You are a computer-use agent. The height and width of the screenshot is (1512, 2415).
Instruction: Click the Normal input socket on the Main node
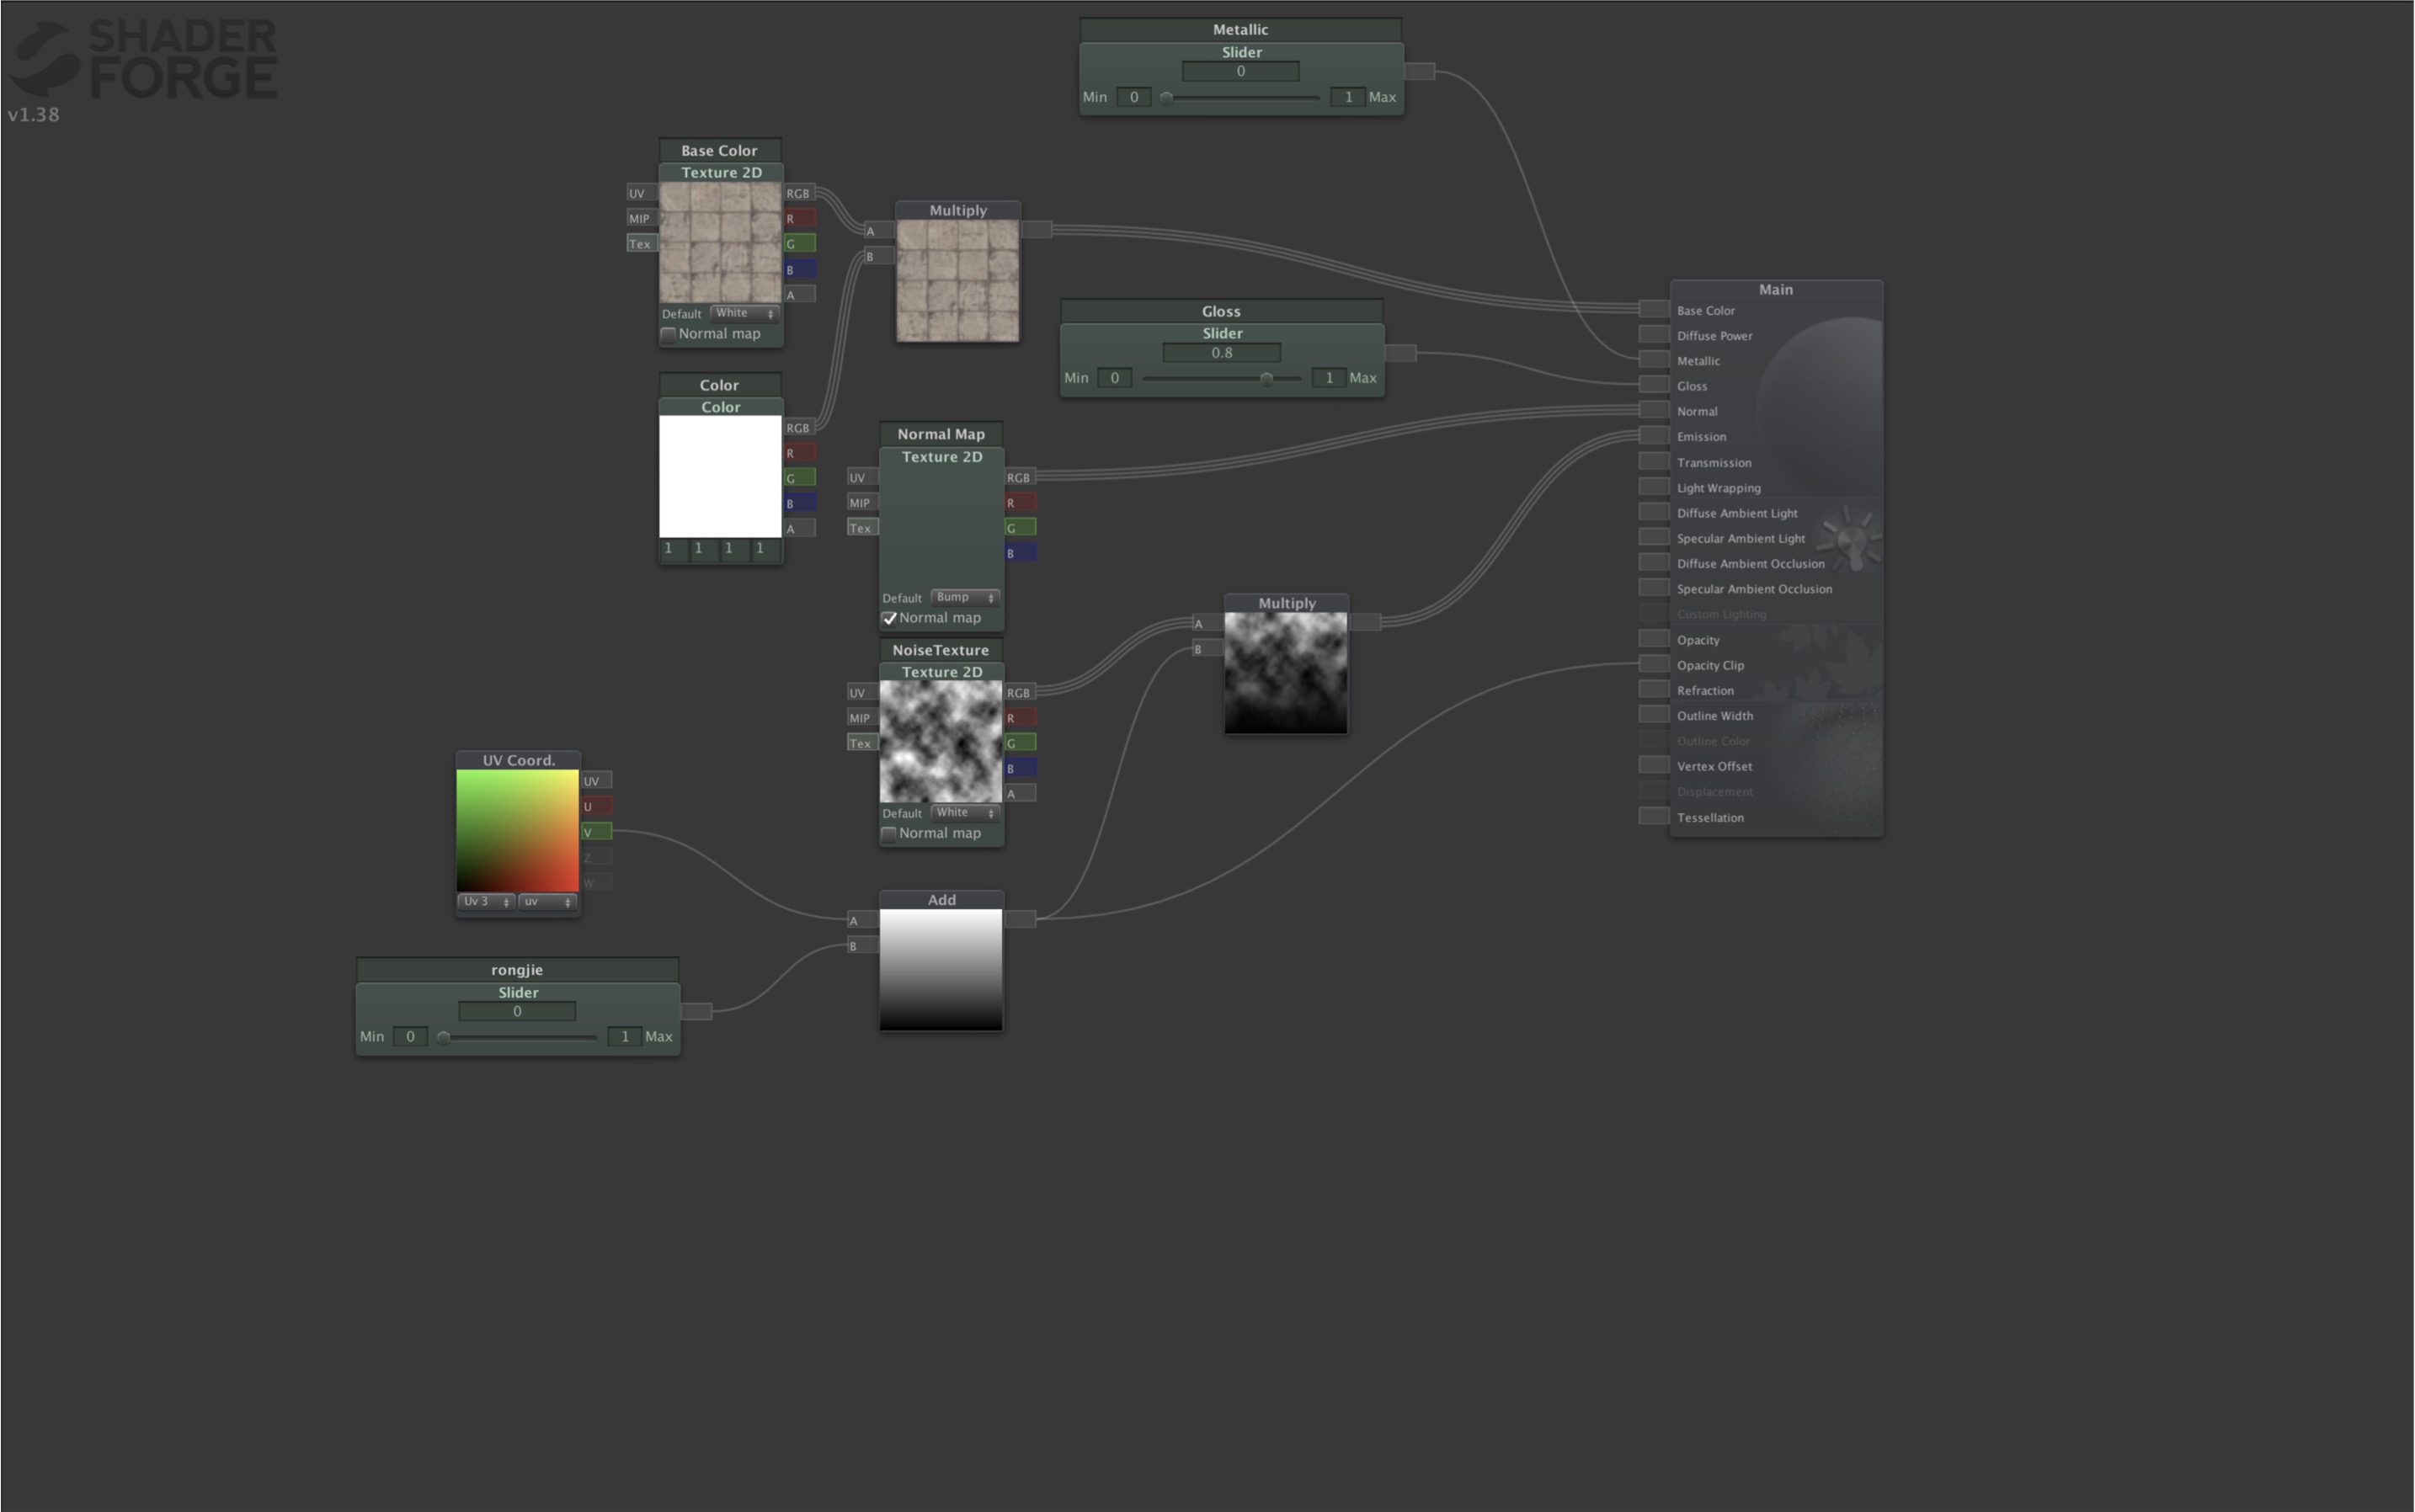[1653, 409]
